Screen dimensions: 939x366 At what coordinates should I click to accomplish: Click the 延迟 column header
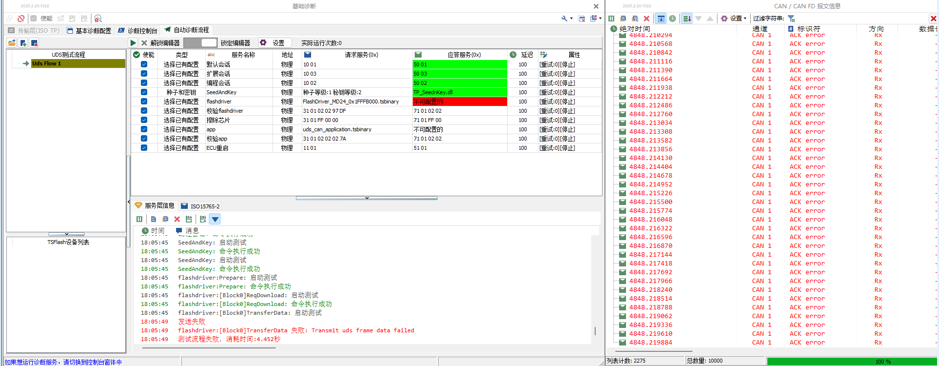tap(522, 55)
